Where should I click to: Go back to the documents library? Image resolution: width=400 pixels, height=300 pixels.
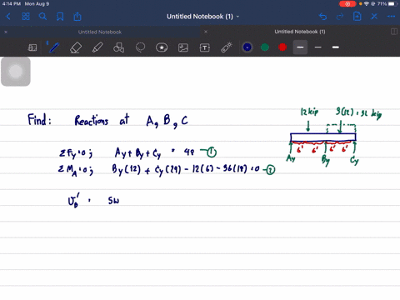8,17
